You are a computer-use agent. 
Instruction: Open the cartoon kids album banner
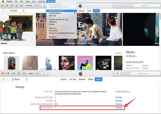[17, 29]
